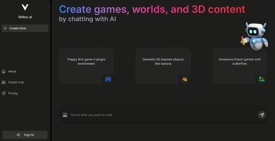This screenshot has height=141, width=275.
Task: Select the Flappy Bird jungle game prompt
Action: (86, 61)
